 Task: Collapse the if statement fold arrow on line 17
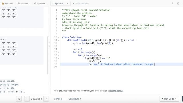tap(58, 58)
